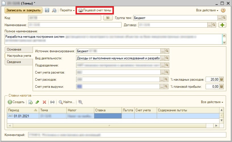Click the copy record icon in Ставки налогов
The width and height of the screenshot is (232, 142).
coord(31,102)
